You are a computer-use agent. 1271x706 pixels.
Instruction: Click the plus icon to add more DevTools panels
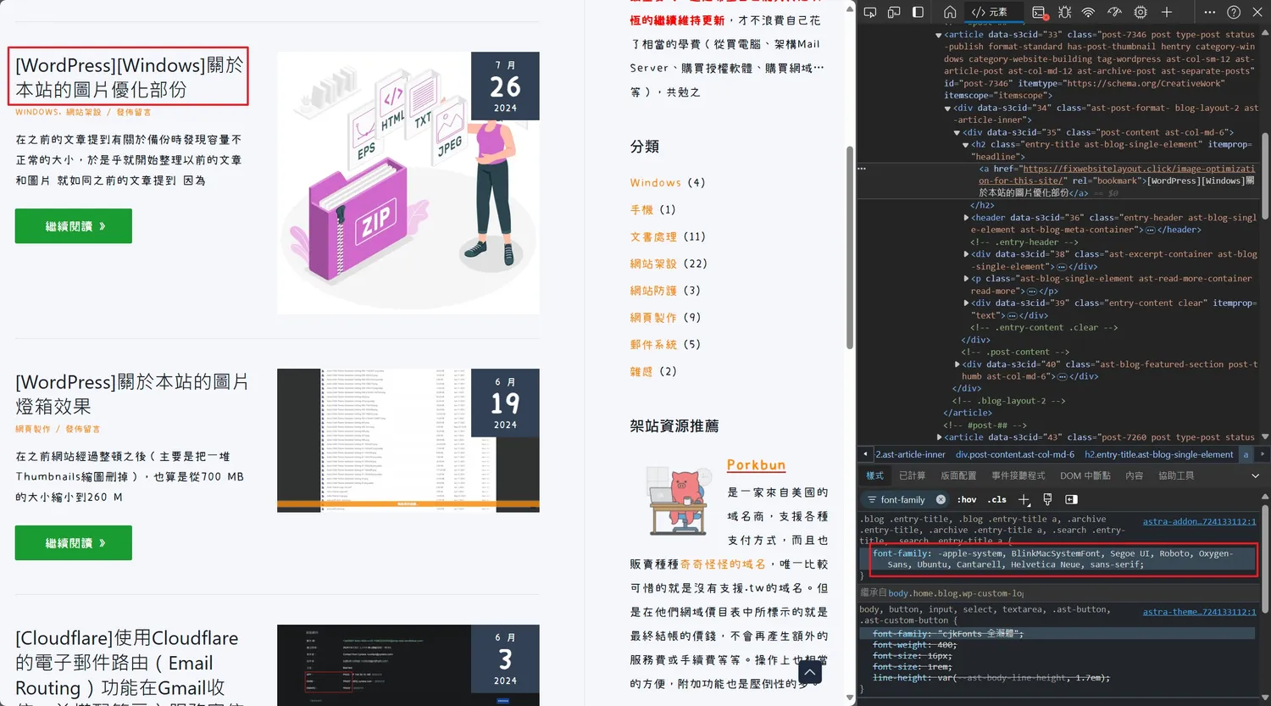coord(1167,12)
